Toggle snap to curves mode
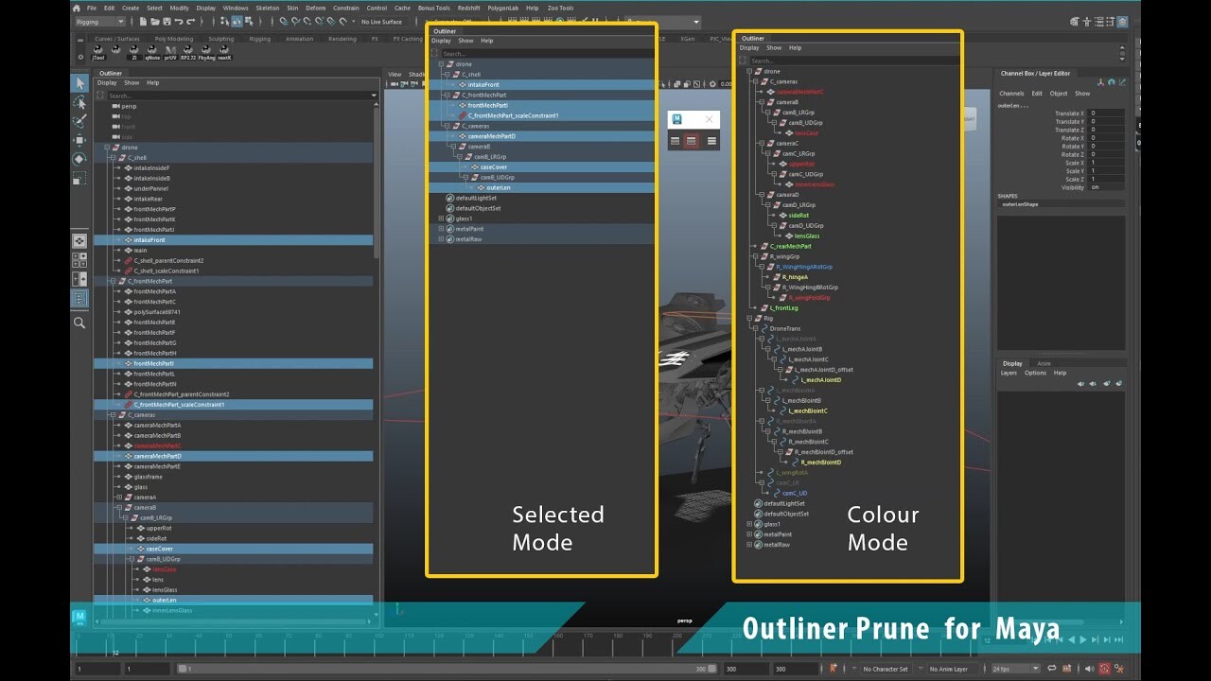The height and width of the screenshot is (681, 1211). [x=295, y=22]
